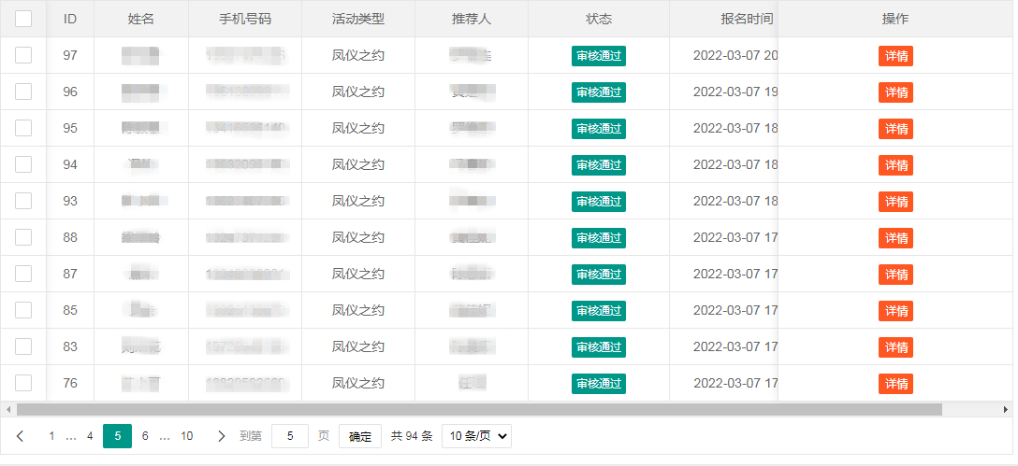Navigate to page 10 in pagination
The width and height of the screenshot is (1018, 466).
(186, 436)
